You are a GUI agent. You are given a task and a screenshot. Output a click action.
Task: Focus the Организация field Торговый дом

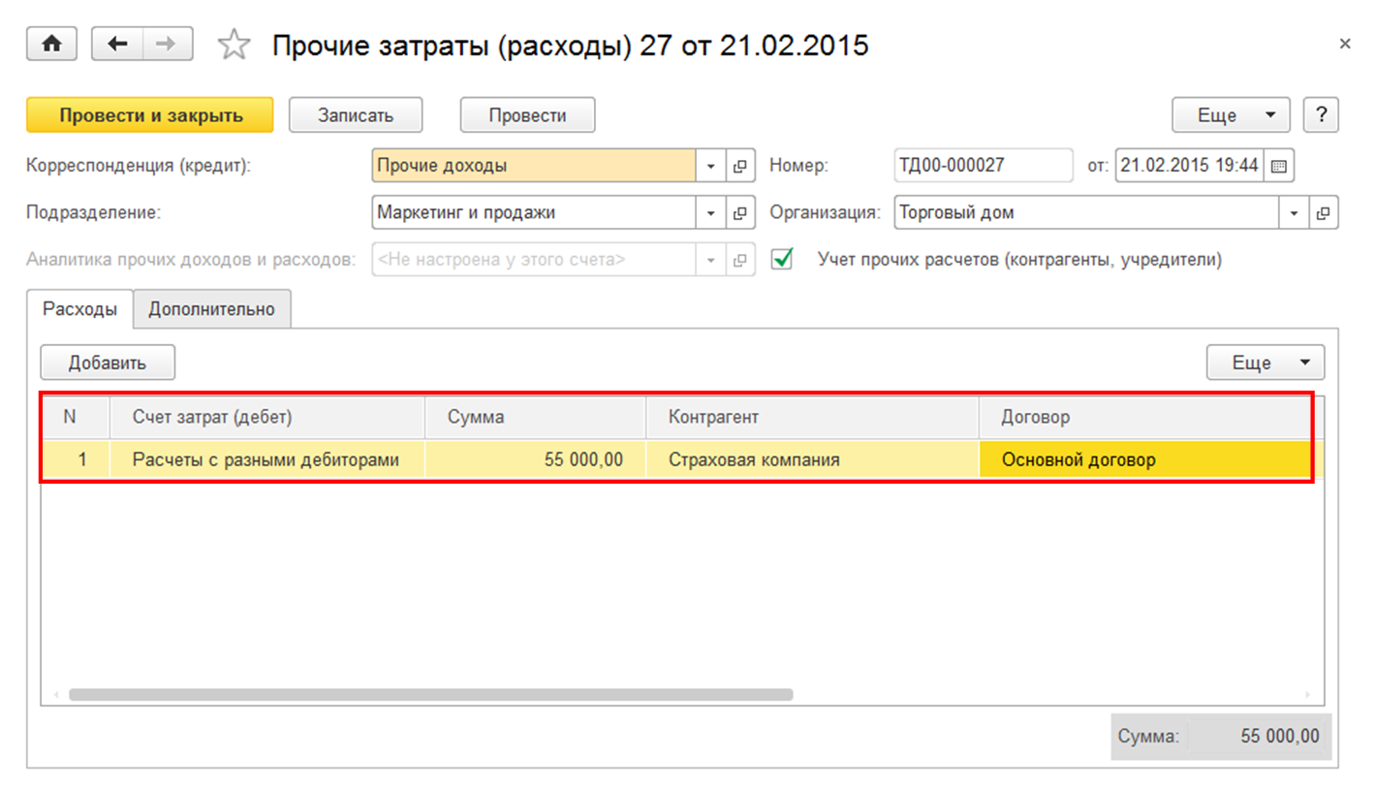[x=1087, y=212]
